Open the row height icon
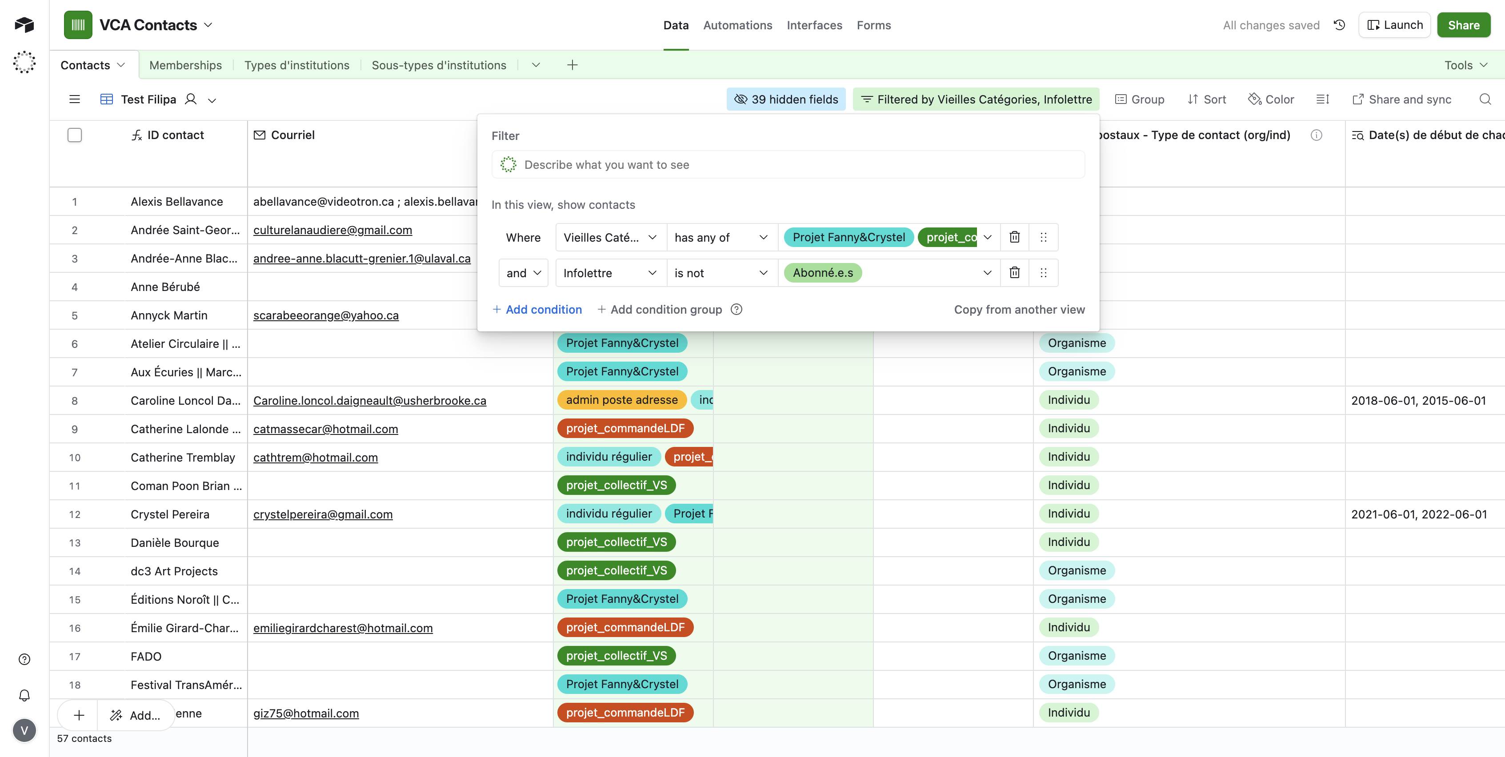 [1323, 100]
